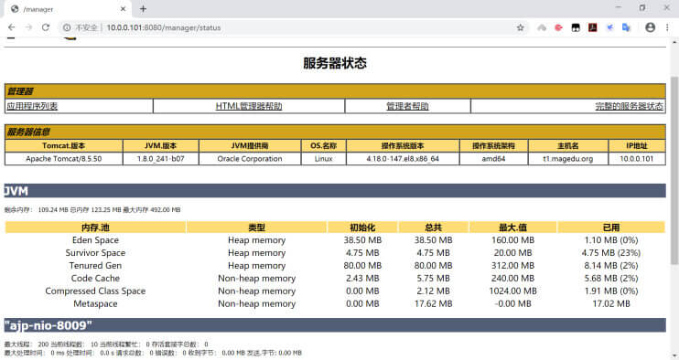Click the IP address 10.0.0.101 cell
The height and width of the screenshot is (360, 679).
[x=637, y=159]
